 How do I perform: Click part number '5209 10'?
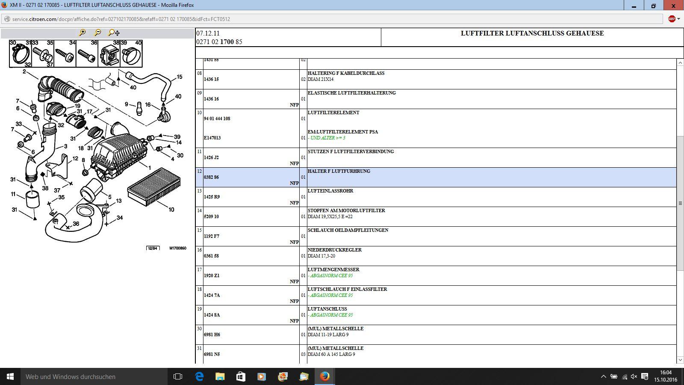click(x=211, y=216)
